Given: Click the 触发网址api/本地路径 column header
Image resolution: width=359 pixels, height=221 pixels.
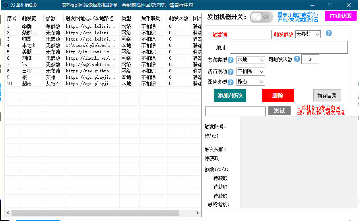Looking at the screenshot, I should [x=91, y=19].
